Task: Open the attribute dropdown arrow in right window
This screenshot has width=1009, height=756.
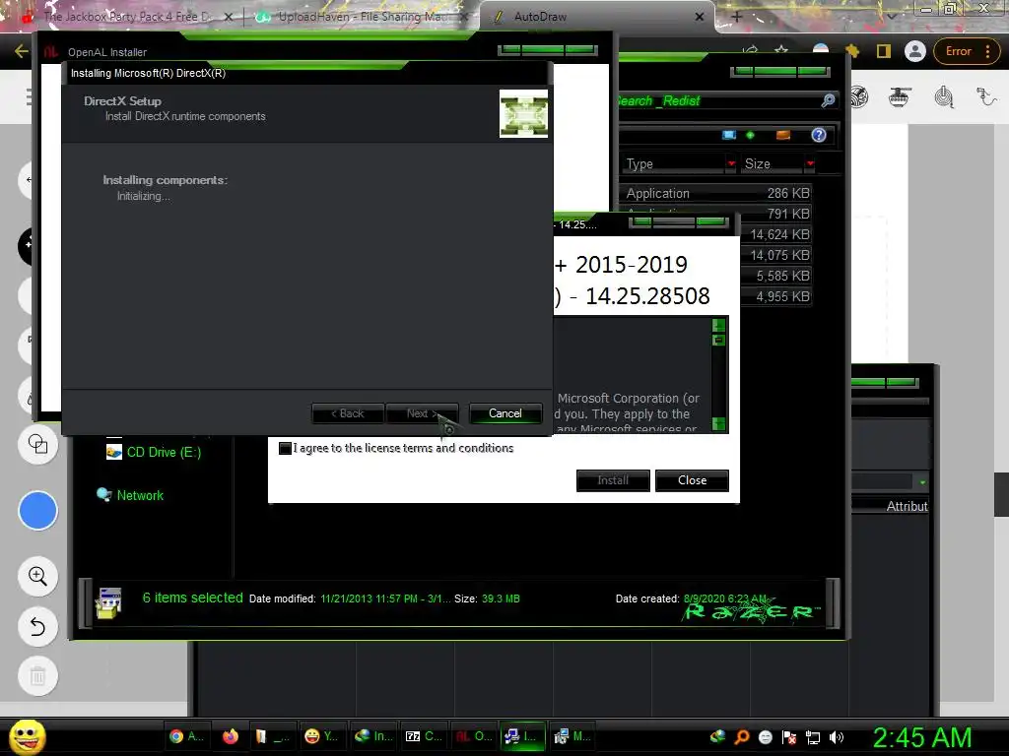Action: [922, 482]
